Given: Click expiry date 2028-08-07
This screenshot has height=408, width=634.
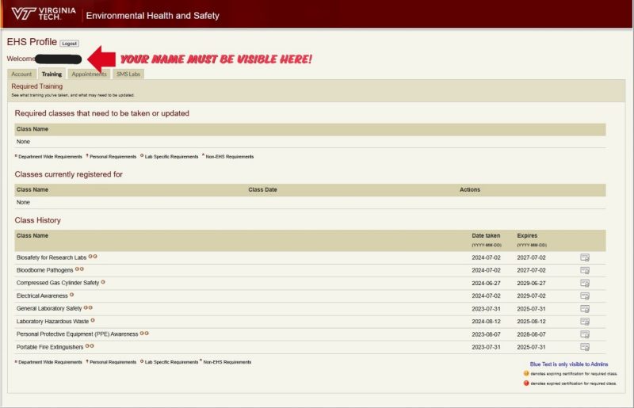Looking at the screenshot, I should tap(531, 334).
